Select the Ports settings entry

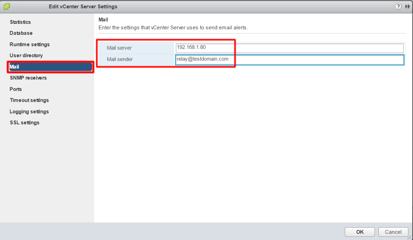[x=15, y=89]
